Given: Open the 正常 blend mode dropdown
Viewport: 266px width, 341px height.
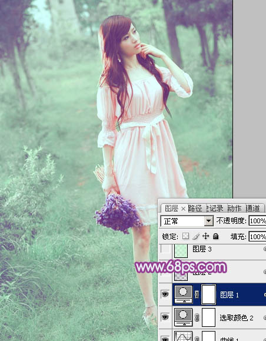Looking at the screenshot, I should click(x=187, y=221).
